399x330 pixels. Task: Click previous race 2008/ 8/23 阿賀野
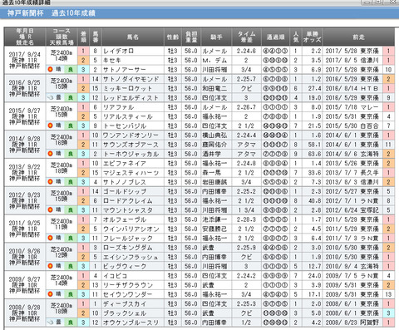[x=352, y=323]
